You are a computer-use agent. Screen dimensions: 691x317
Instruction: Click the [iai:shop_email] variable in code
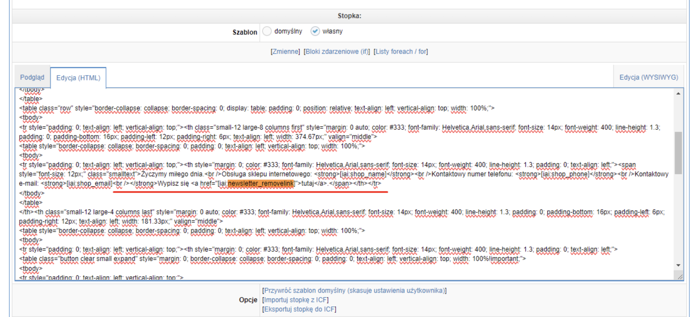(x=90, y=183)
